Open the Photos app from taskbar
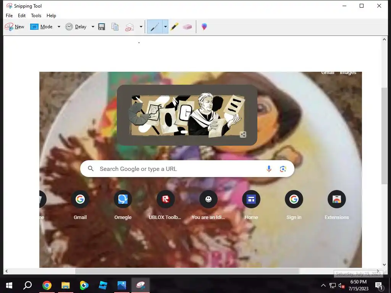This screenshot has height=293, width=391. [122, 285]
